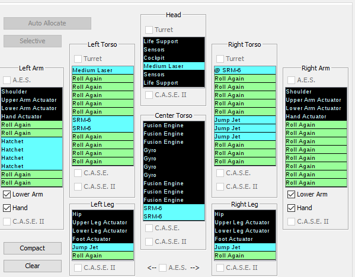
Task: Select the bottom Roll Again in Right Torso
Action: coord(245,162)
